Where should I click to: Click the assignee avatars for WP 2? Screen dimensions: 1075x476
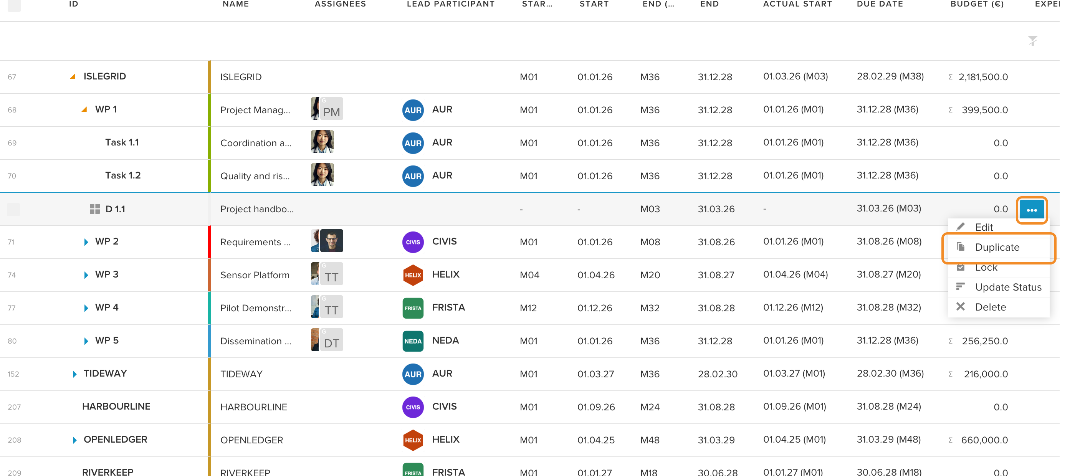[327, 241]
